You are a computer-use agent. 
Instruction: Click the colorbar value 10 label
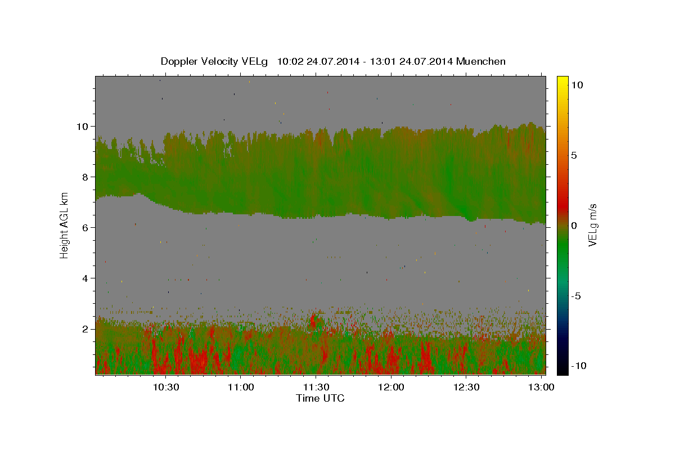click(x=577, y=85)
